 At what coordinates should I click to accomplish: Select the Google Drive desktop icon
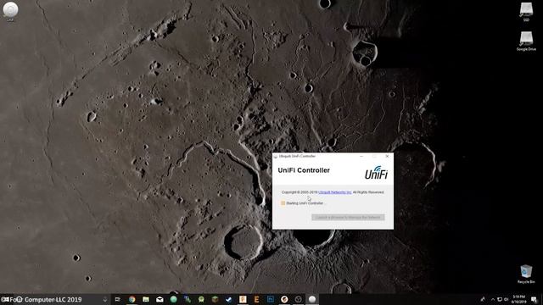tap(526, 41)
